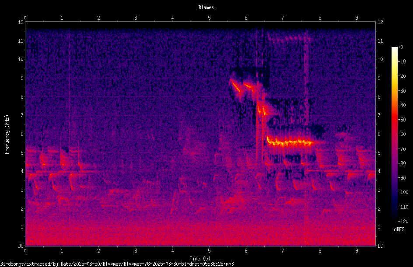
Task: Click the "+0" value on the dBFS scale
Action: click(x=401, y=47)
